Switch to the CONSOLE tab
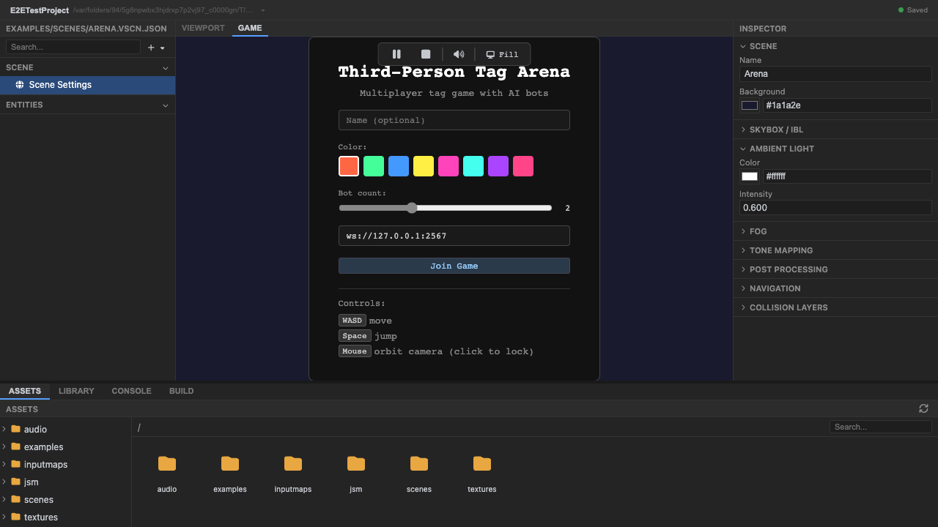938x527 pixels. coord(131,391)
